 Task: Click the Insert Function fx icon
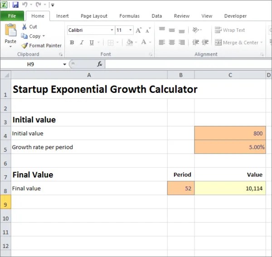pyautogui.click(x=100, y=64)
